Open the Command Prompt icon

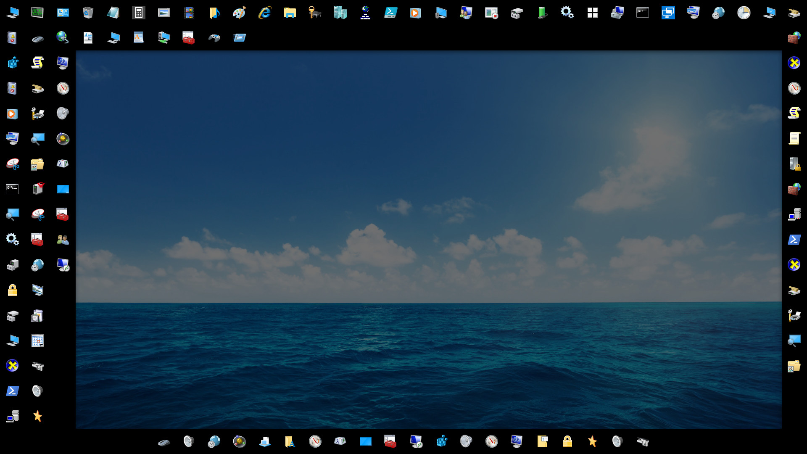(643, 13)
